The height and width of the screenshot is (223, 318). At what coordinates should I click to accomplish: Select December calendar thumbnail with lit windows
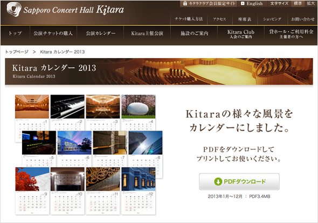tap(139, 179)
